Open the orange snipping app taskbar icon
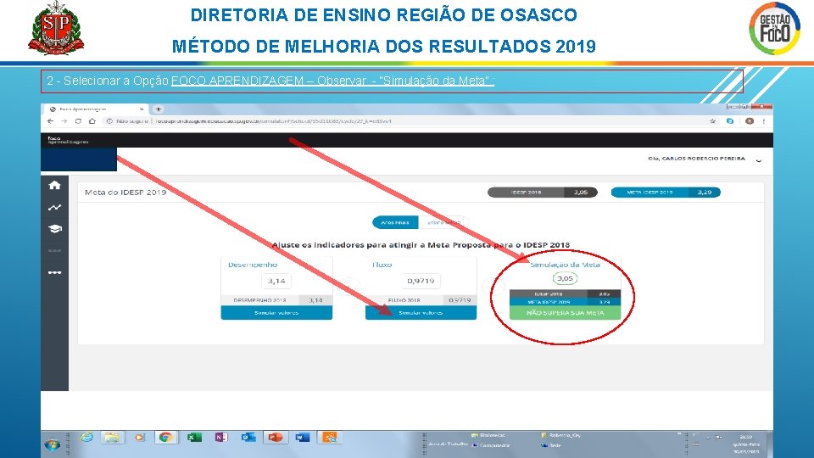 click(329, 438)
